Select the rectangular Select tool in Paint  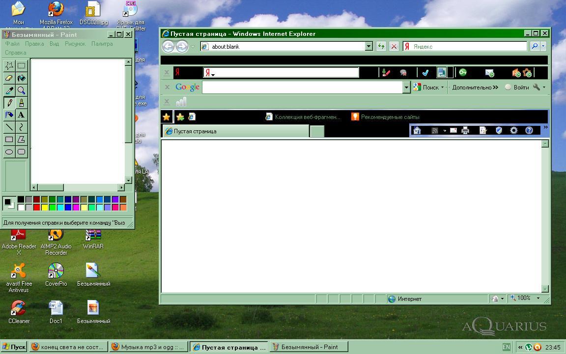[x=22, y=65]
